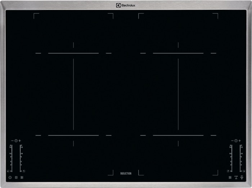Tap the right-side bridge zone icon
The image size is (252, 188).
coord(230,178)
